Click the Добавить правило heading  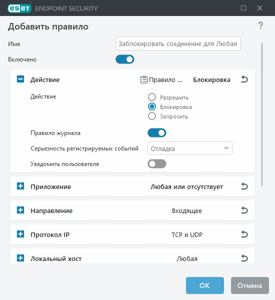tap(48, 26)
